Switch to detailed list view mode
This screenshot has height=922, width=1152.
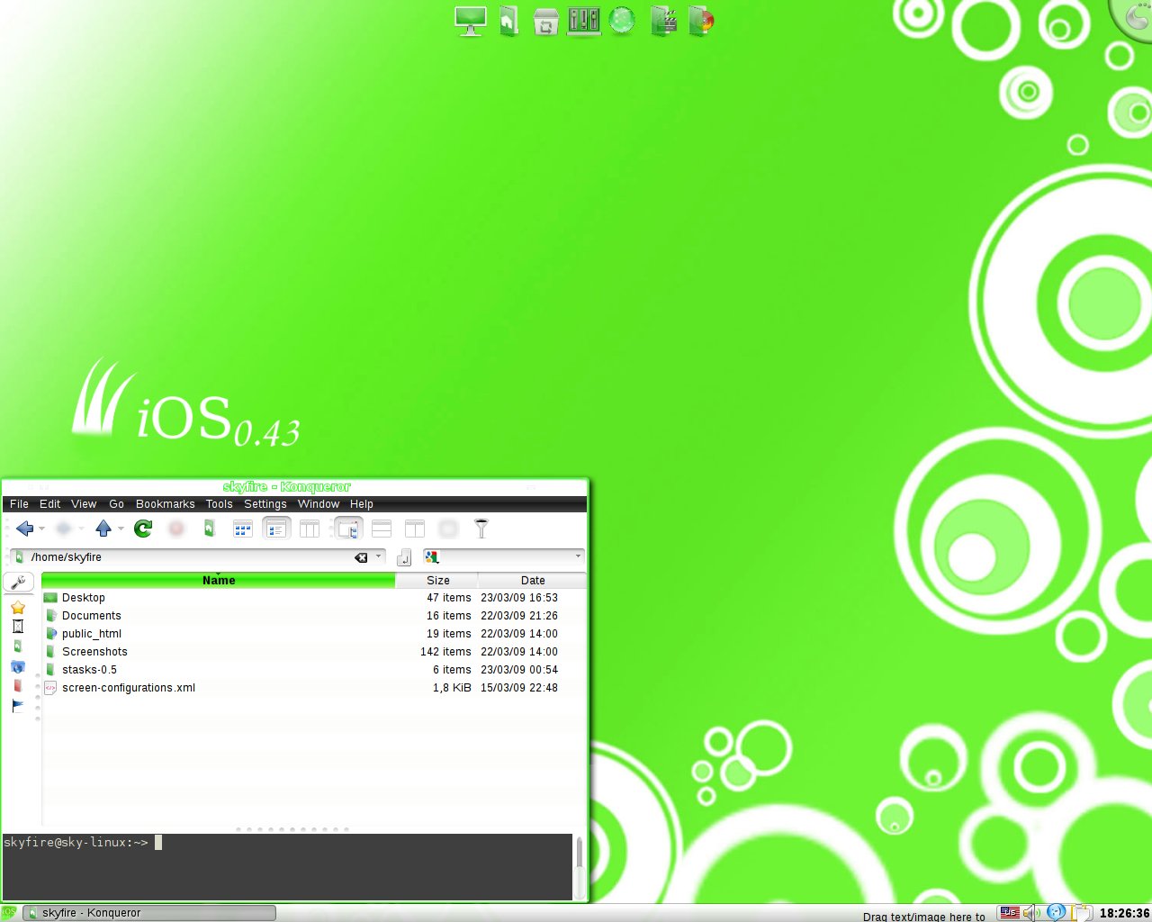point(276,529)
